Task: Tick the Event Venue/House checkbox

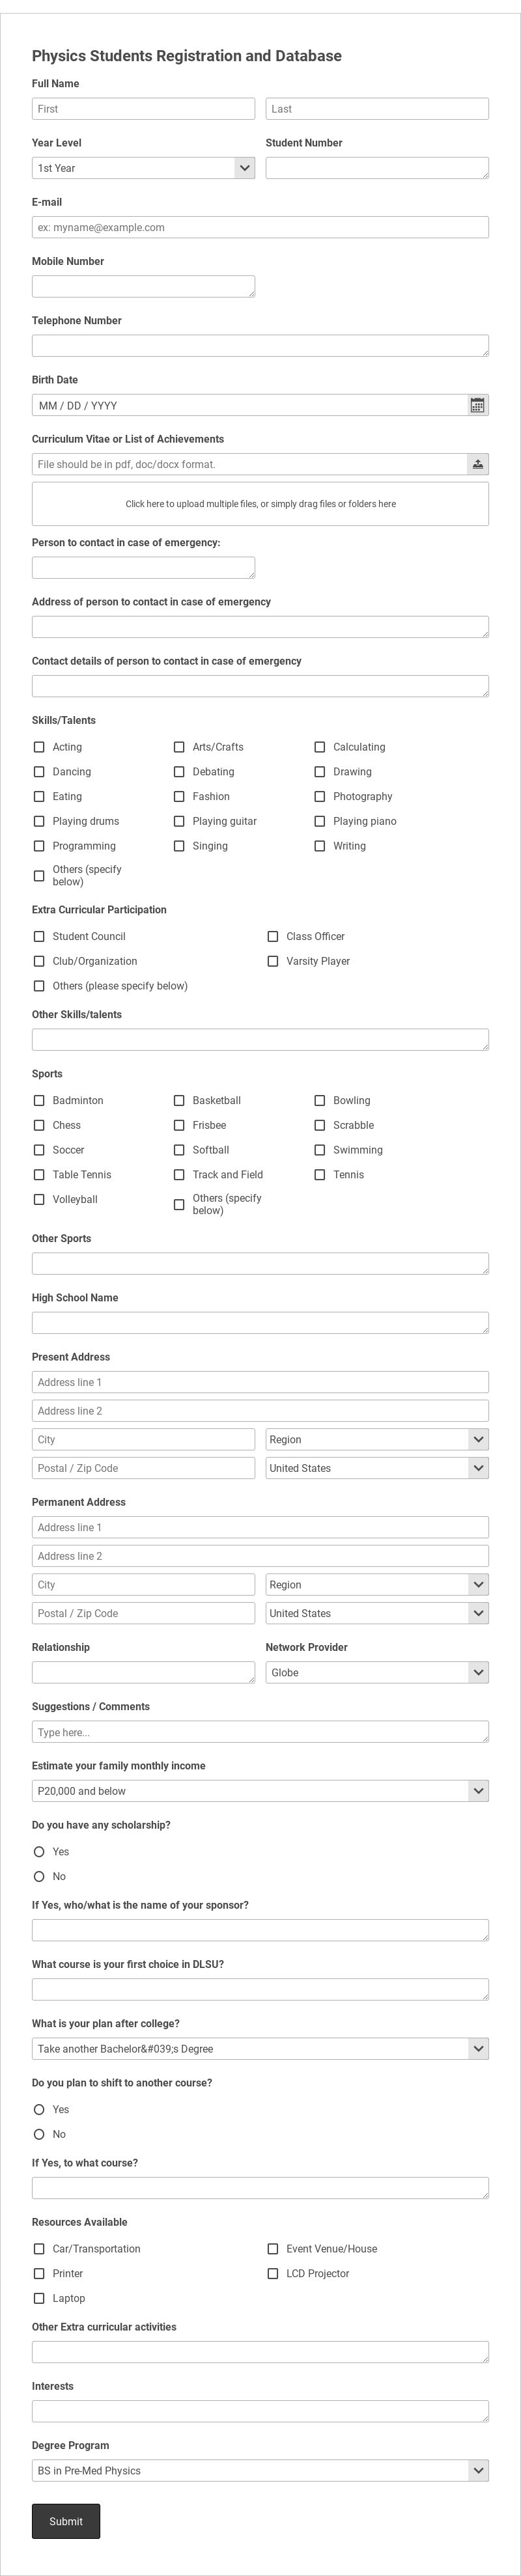Action: (x=273, y=2249)
